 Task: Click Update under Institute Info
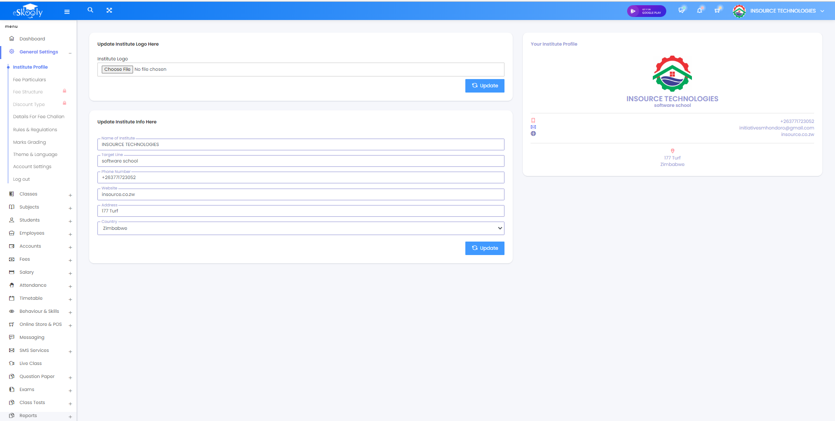click(484, 248)
